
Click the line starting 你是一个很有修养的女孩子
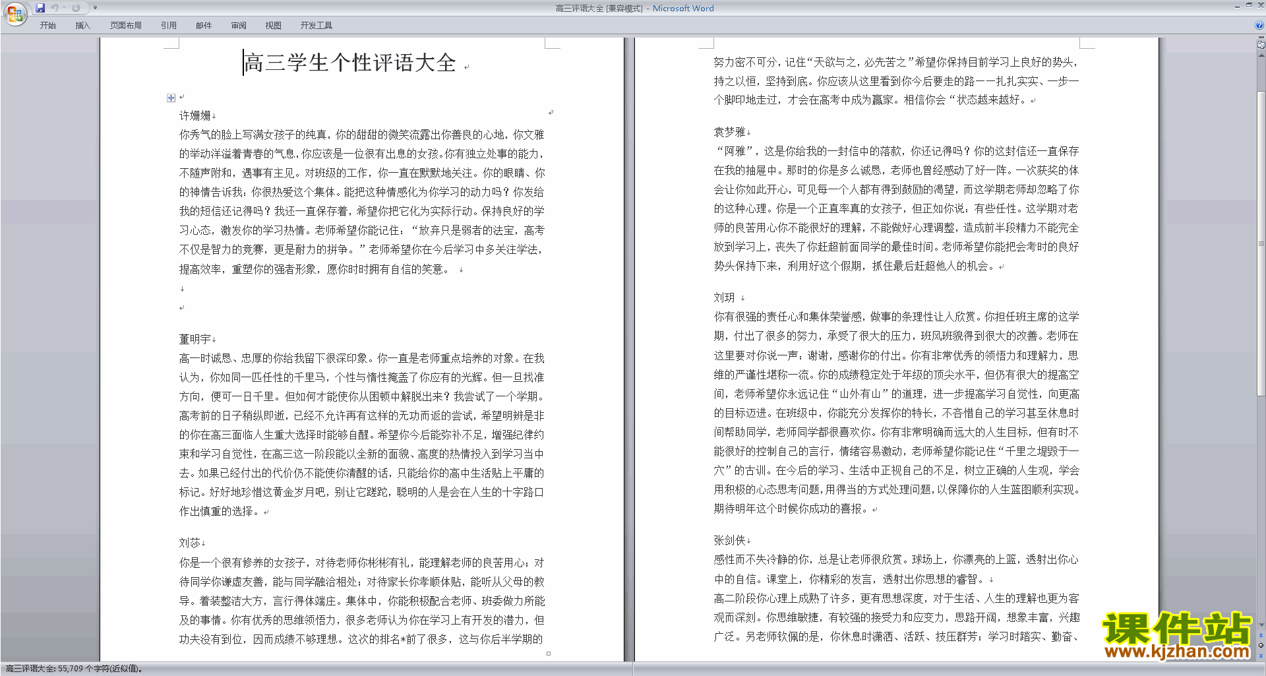click(362, 563)
